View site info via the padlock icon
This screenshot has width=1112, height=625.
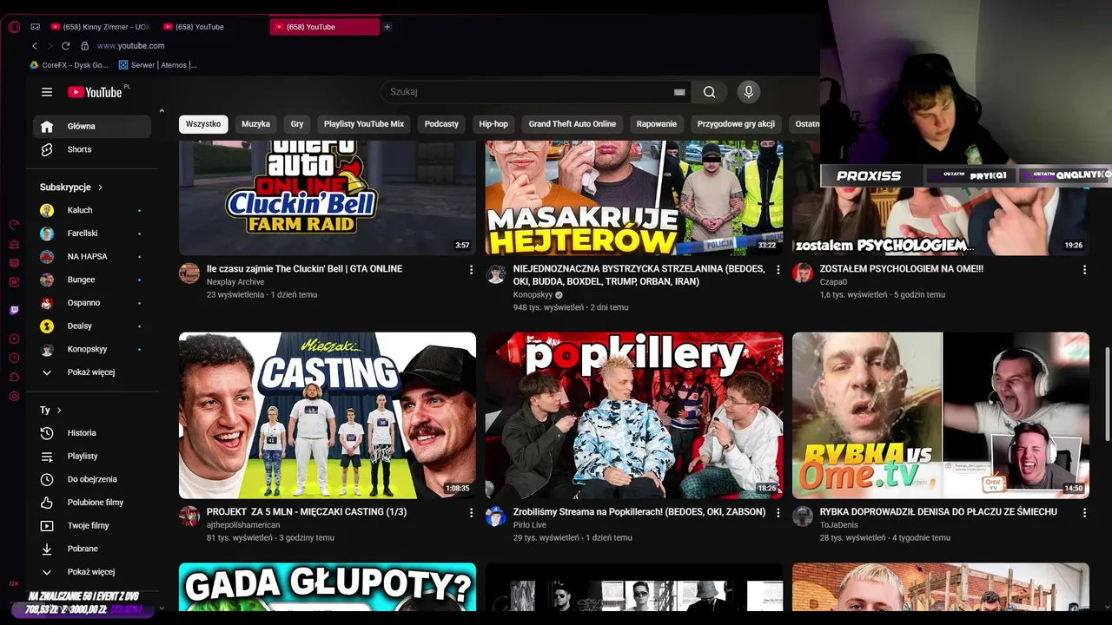coord(84,46)
